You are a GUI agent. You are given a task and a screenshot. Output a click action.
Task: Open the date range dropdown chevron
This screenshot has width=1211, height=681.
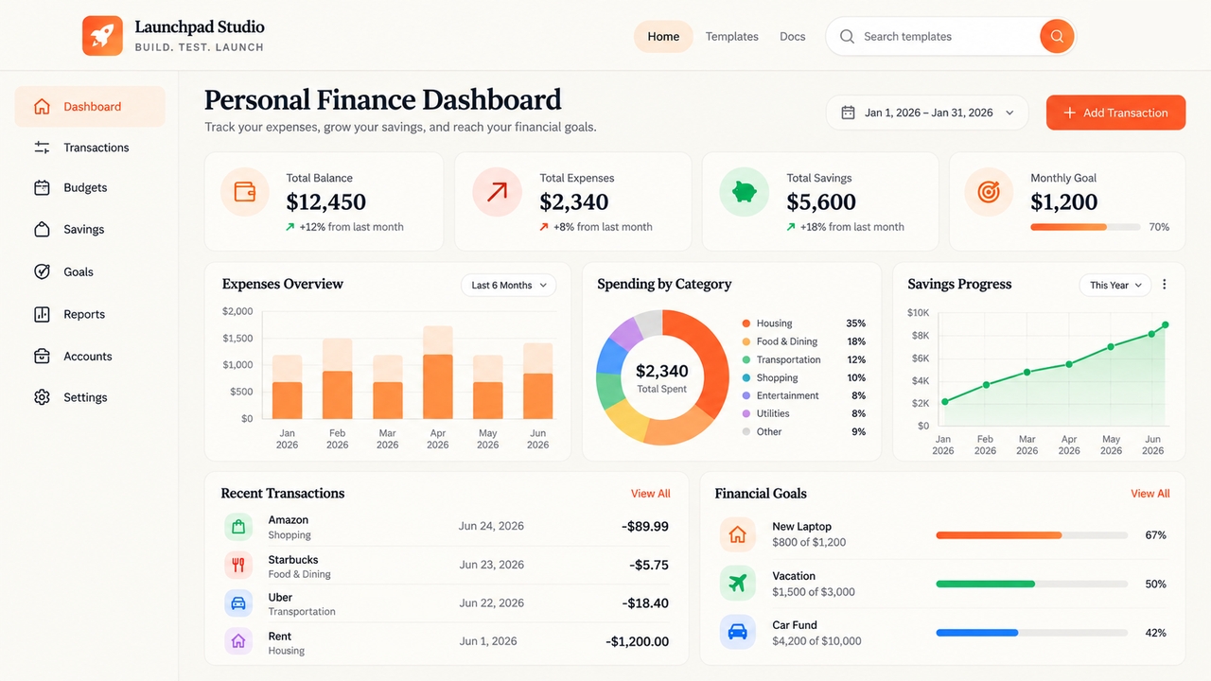[1009, 113]
